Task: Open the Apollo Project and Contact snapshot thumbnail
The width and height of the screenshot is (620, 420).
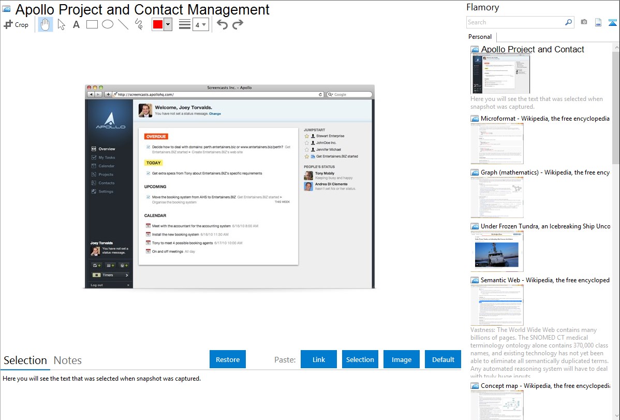Action: pos(500,74)
